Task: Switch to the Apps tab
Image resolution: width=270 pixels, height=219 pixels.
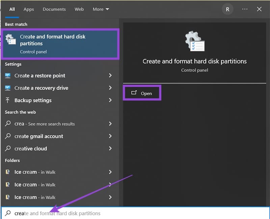Action: click(29, 9)
